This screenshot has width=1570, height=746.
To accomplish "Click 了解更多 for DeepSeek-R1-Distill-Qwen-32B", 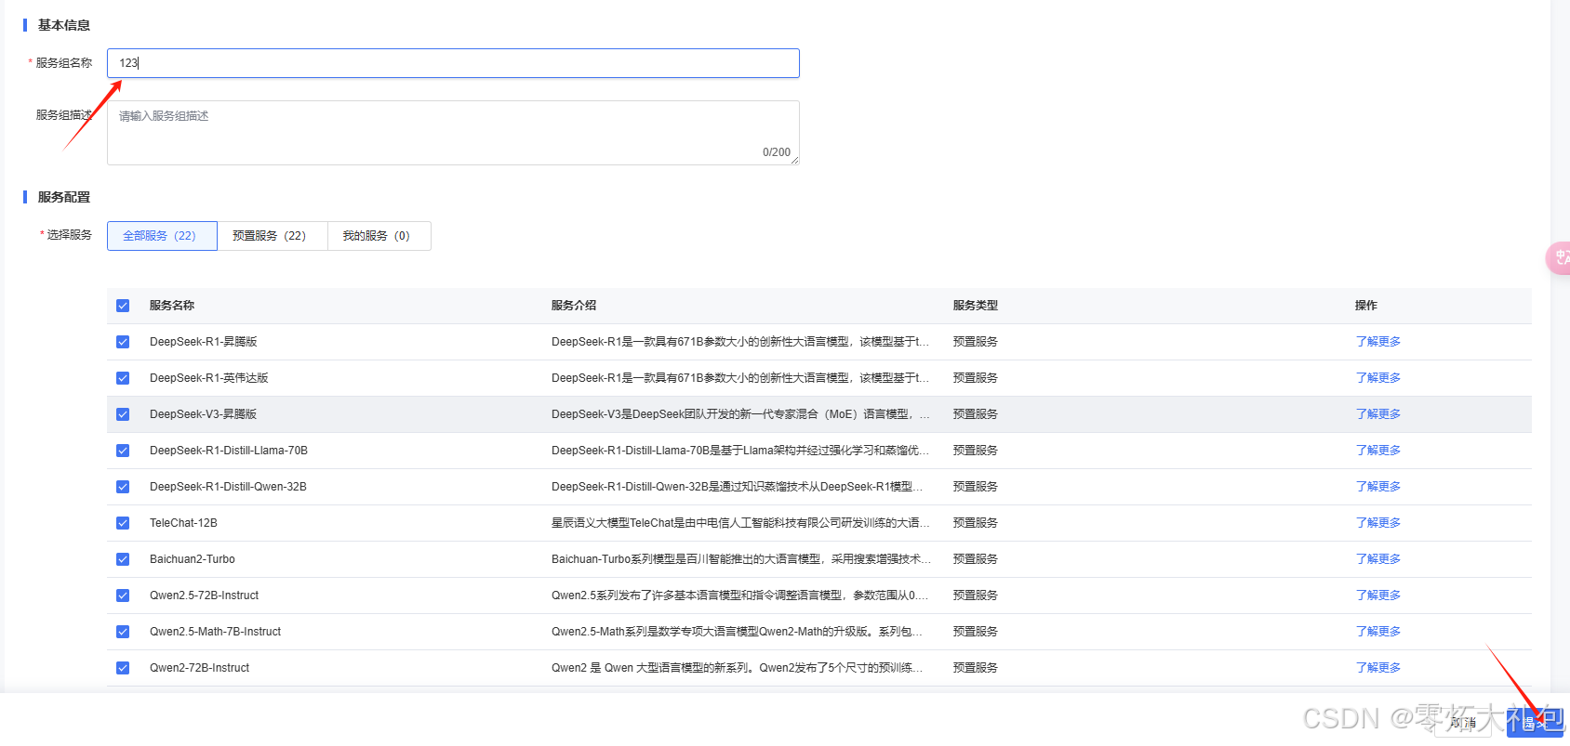I will pyautogui.click(x=1377, y=487).
